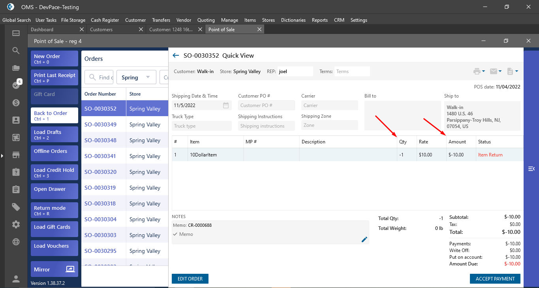Viewport: 539px width, 288px height.
Task: Select order SO-0030349 in the list
Action: pos(100,125)
